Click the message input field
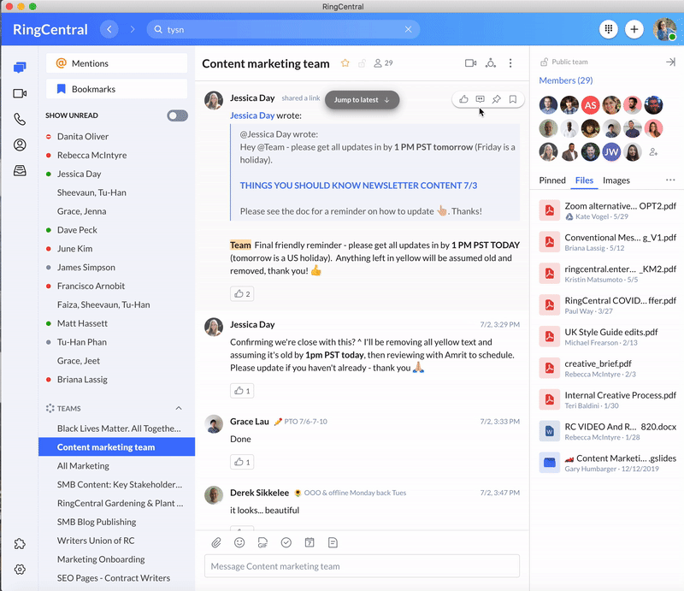 point(362,566)
